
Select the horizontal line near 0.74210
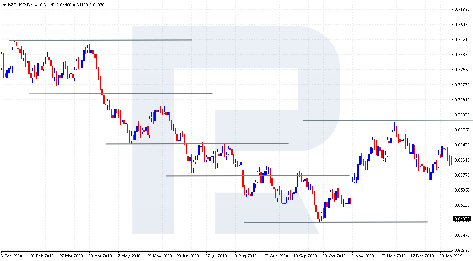pyautogui.click(x=101, y=40)
